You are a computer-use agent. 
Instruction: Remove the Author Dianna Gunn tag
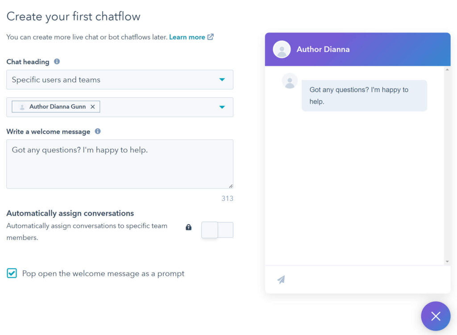(93, 107)
